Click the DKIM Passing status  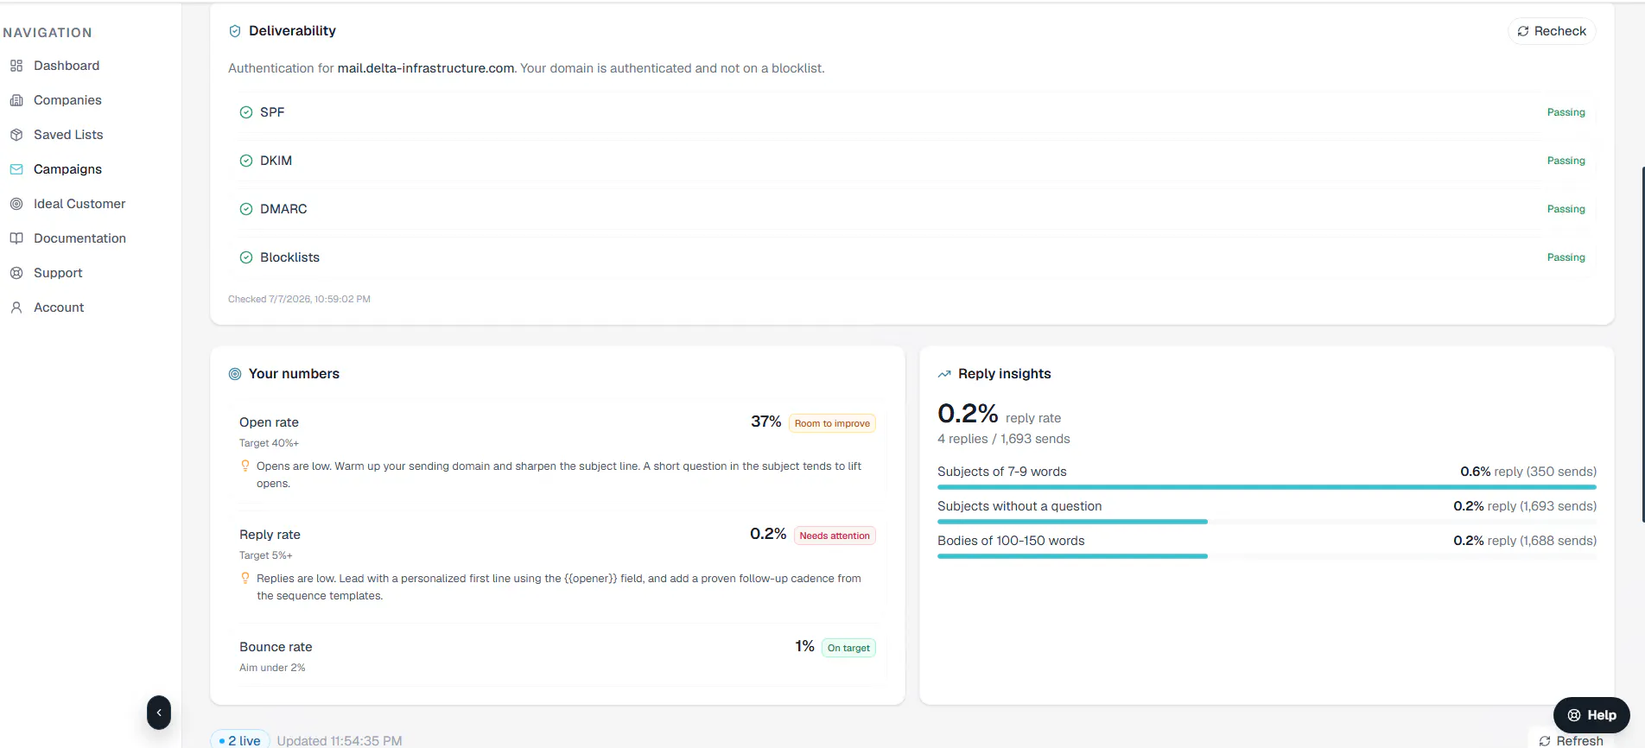[x=1566, y=161]
